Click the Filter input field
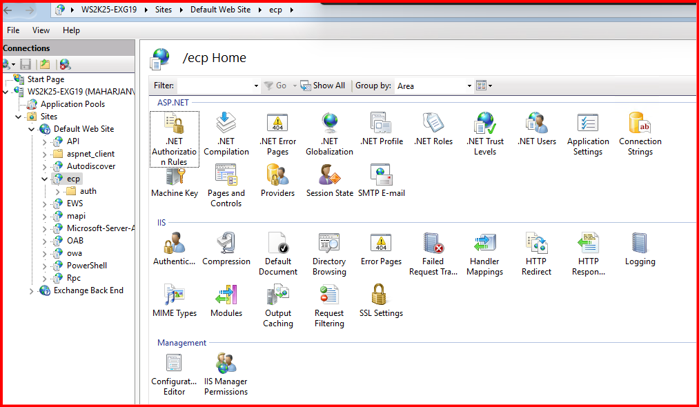This screenshot has width=699, height=407. (x=215, y=86)
